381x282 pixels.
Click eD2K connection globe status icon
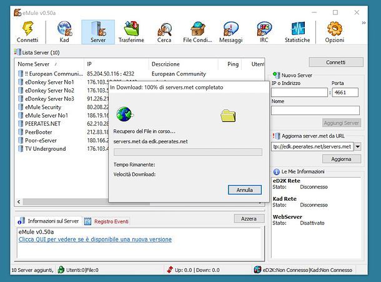pos(257,269)
